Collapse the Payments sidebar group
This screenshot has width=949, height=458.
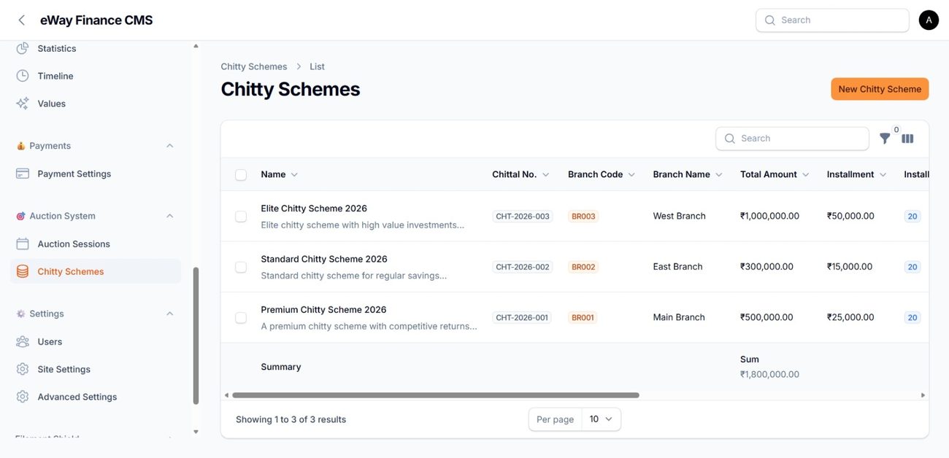[169, 146]
